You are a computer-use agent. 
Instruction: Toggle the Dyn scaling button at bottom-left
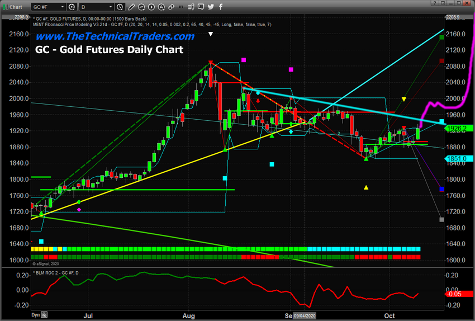(35, 316)
